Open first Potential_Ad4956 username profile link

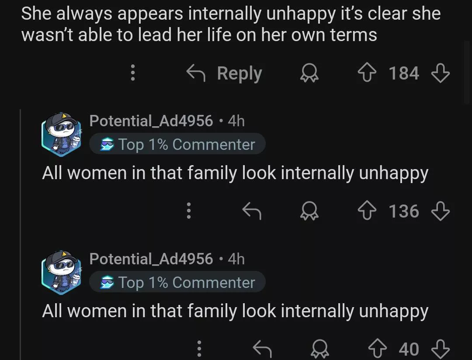pos(151,121)
